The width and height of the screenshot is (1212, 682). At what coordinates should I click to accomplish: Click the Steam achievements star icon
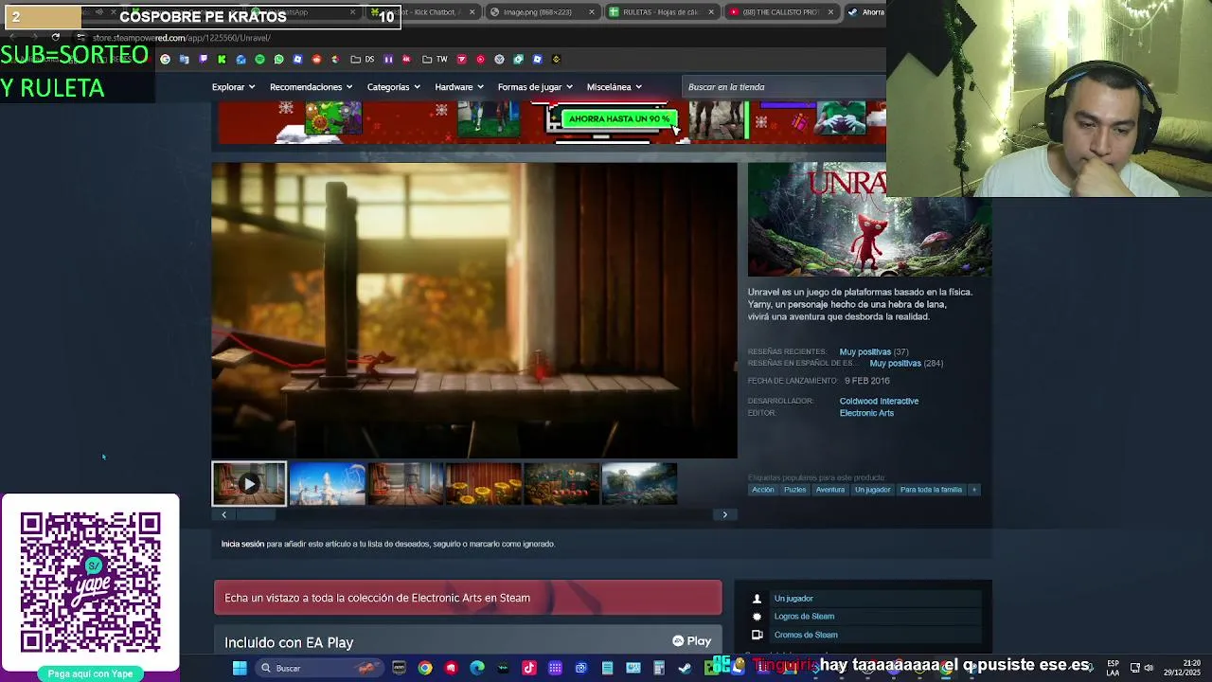point(757,617)
